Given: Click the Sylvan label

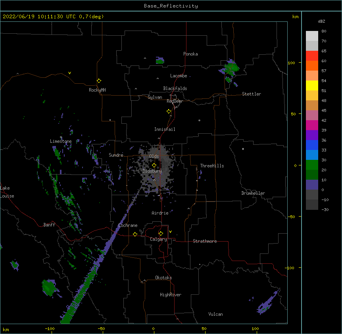Looking at the screenshot, I should tap(155, 97).
